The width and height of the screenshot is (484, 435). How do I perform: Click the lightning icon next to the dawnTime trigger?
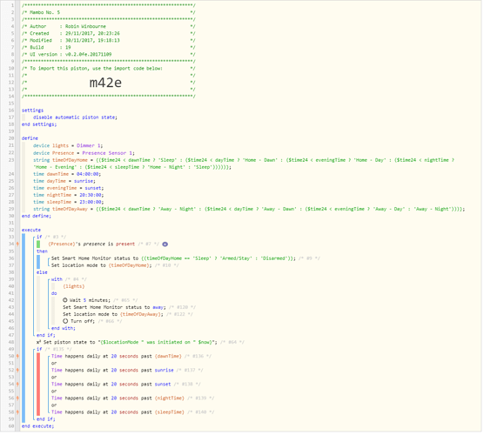[18, 358]
